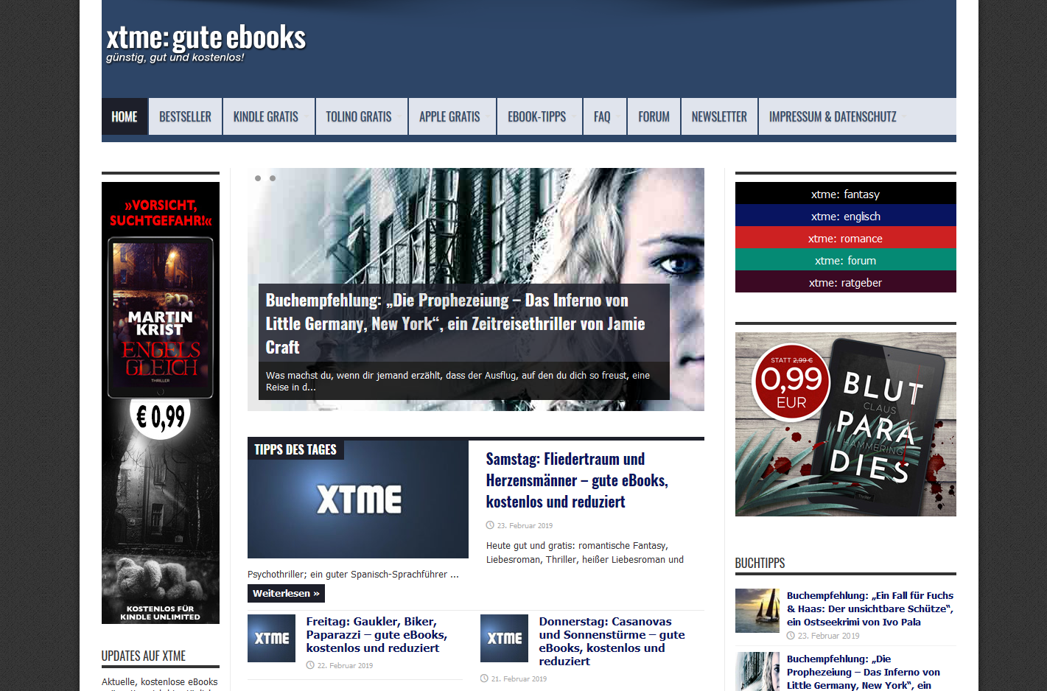Expand the Kindle Gratis menu

tap(266, 117)
